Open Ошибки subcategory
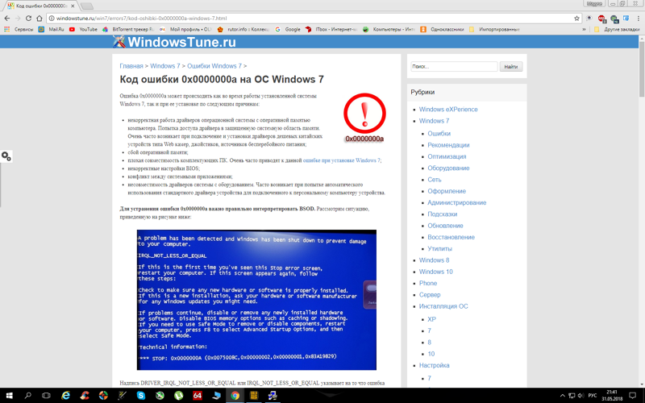 coord(439,133)
